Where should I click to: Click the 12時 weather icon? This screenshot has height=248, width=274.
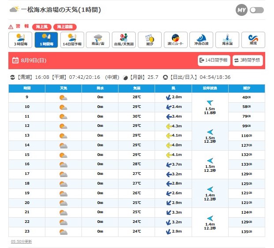coord(63,126)
